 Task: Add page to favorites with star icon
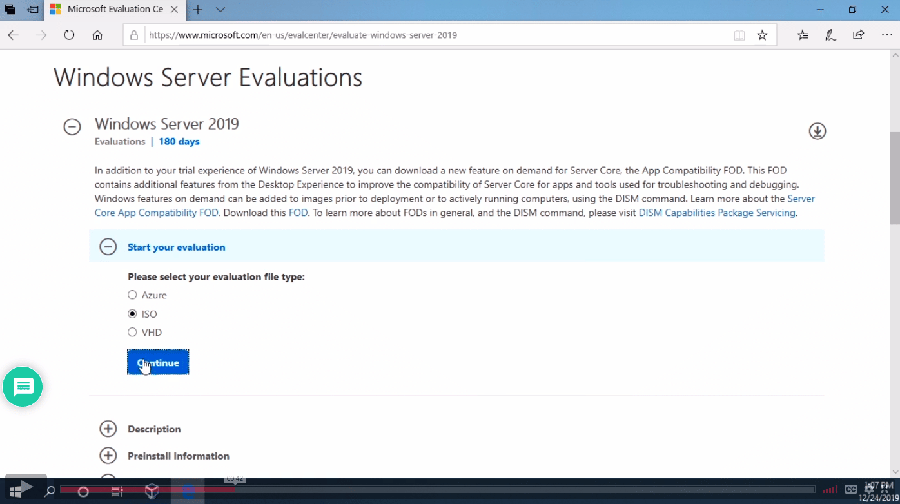pyautogui.click(x=762, y=35)
